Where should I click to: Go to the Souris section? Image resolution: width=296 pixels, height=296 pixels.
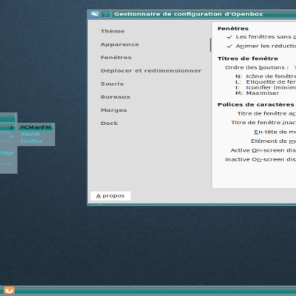pos(112,84)
